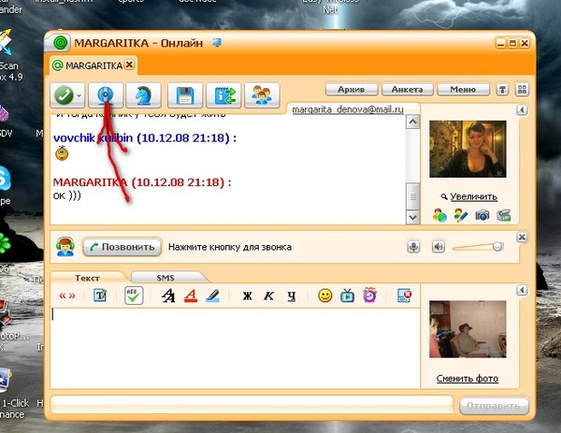Open the Анкета profile button
Image resolution: width=561 pixels, height=433 pixels.
(x=408, y=90)
